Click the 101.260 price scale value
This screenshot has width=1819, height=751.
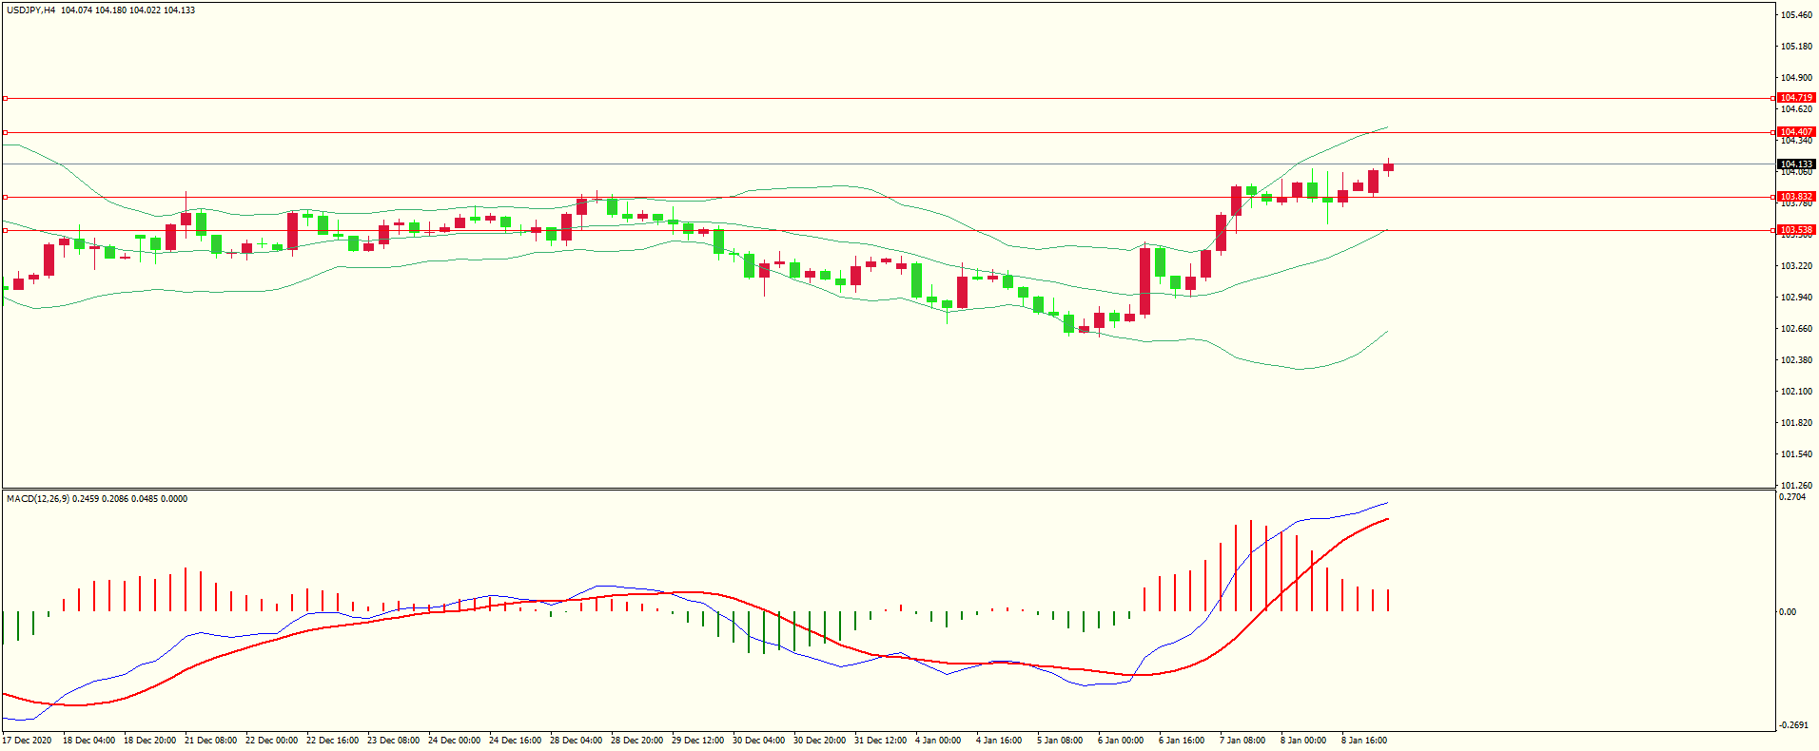point(1796,485)
